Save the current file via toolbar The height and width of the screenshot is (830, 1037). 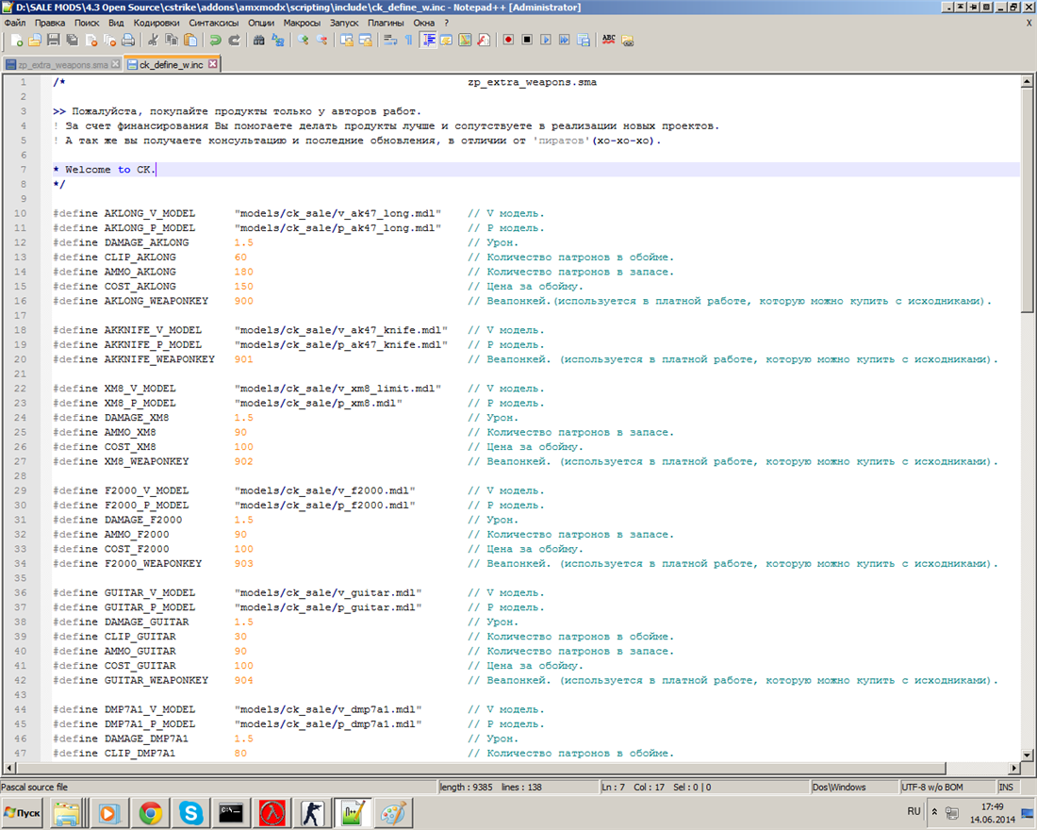[54, 41]
